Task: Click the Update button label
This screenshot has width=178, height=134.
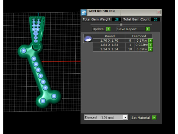Action: 98,29
